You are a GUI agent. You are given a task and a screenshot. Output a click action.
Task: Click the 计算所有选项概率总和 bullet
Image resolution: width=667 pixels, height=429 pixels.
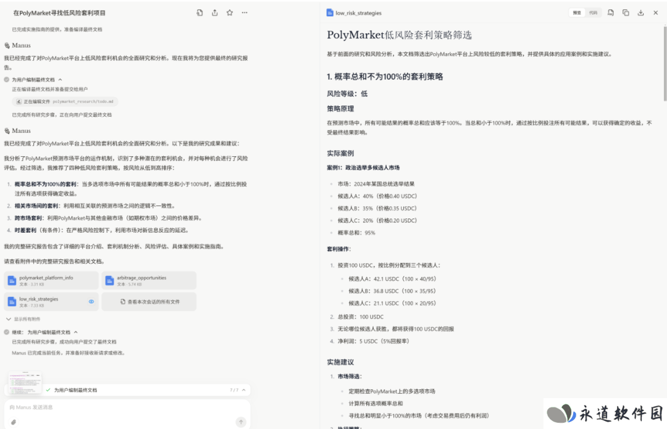pos(375,404)
